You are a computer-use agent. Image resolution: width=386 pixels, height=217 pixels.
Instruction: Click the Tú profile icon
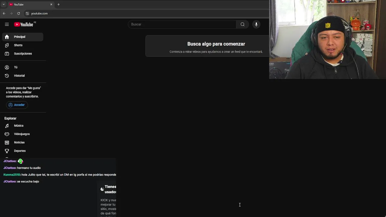pos(7,67)
